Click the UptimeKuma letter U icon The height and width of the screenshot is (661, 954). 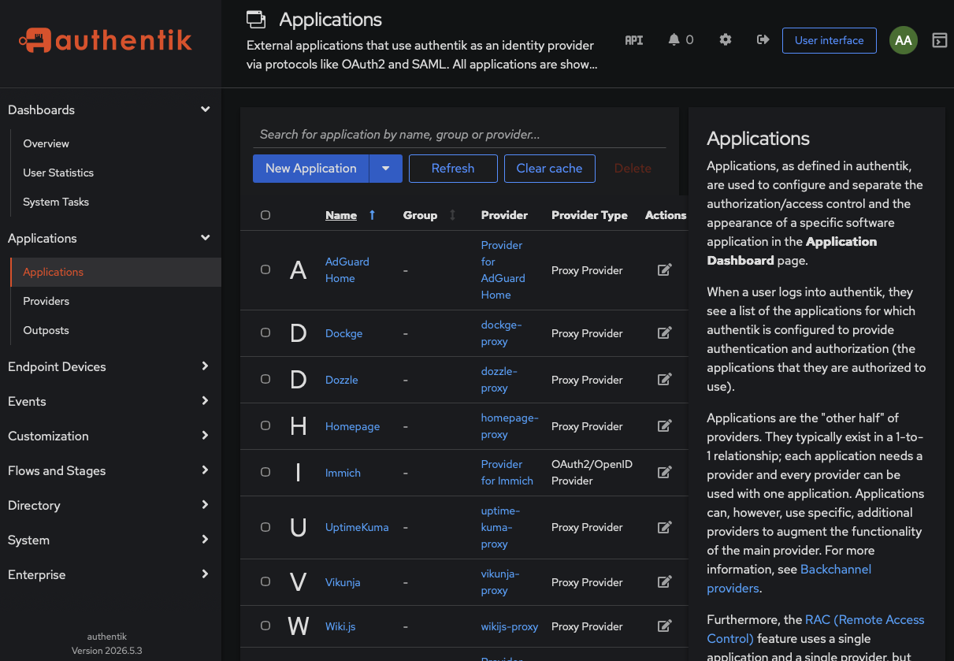point(298,527)
